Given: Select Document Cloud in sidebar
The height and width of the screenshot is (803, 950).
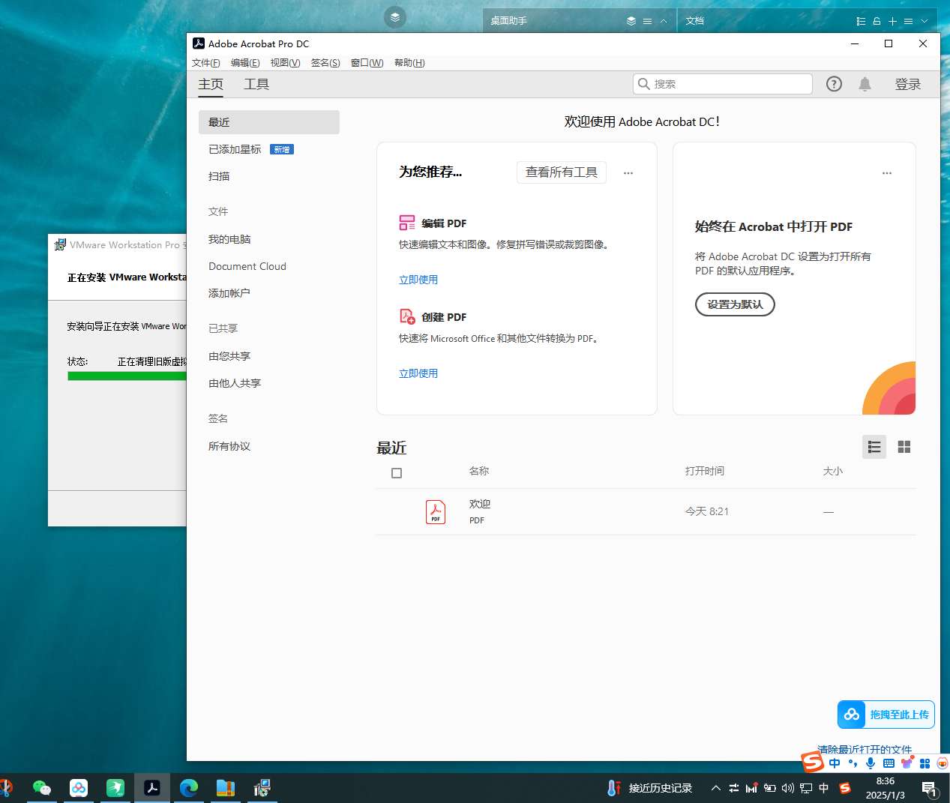Looking at the screenshot, I should pyautogui.click(x=247, y=266).
